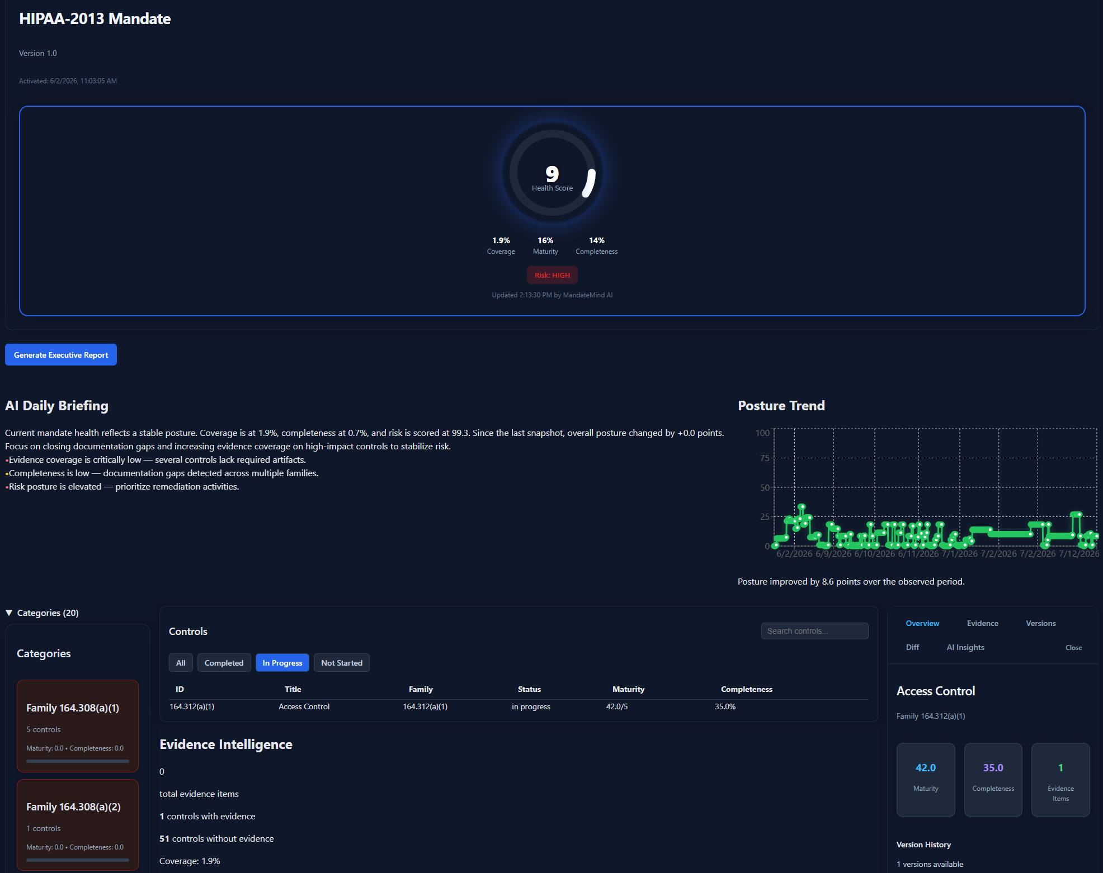The width and height of the screenshot is (1103, 873).
Task: Click Generate Executive Report button
Action: [x=61, y=355]
